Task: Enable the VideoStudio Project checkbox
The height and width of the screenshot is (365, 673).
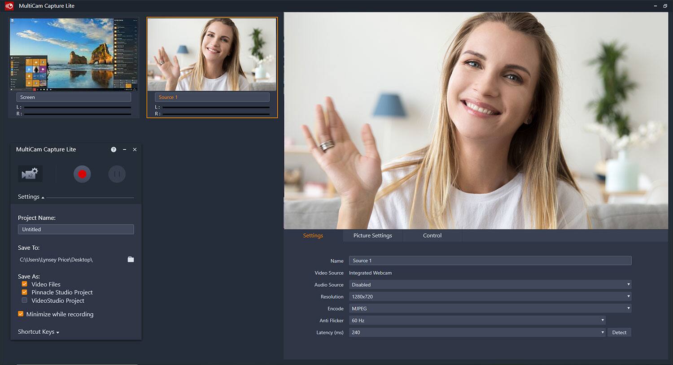Action: coord(25,300)
